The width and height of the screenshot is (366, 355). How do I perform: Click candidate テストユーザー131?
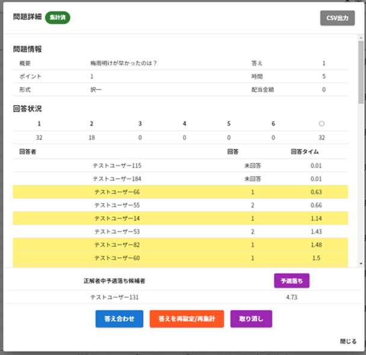pos(114,297)
